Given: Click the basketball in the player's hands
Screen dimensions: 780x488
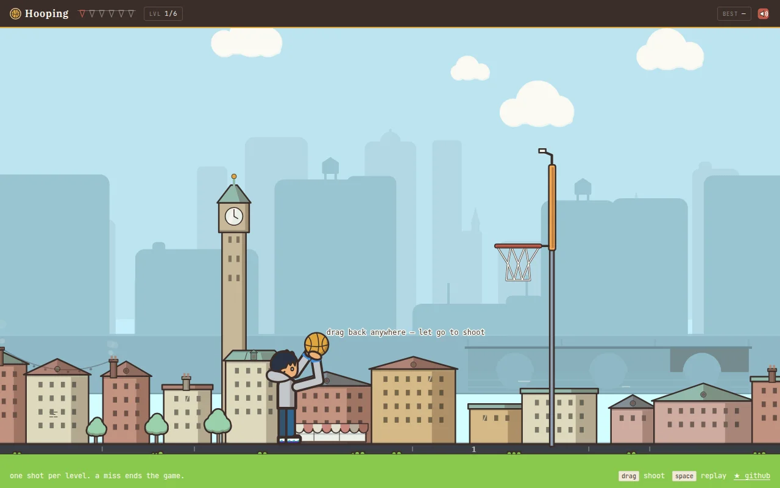Looking at the screenshot, I should tap(316, 345).
